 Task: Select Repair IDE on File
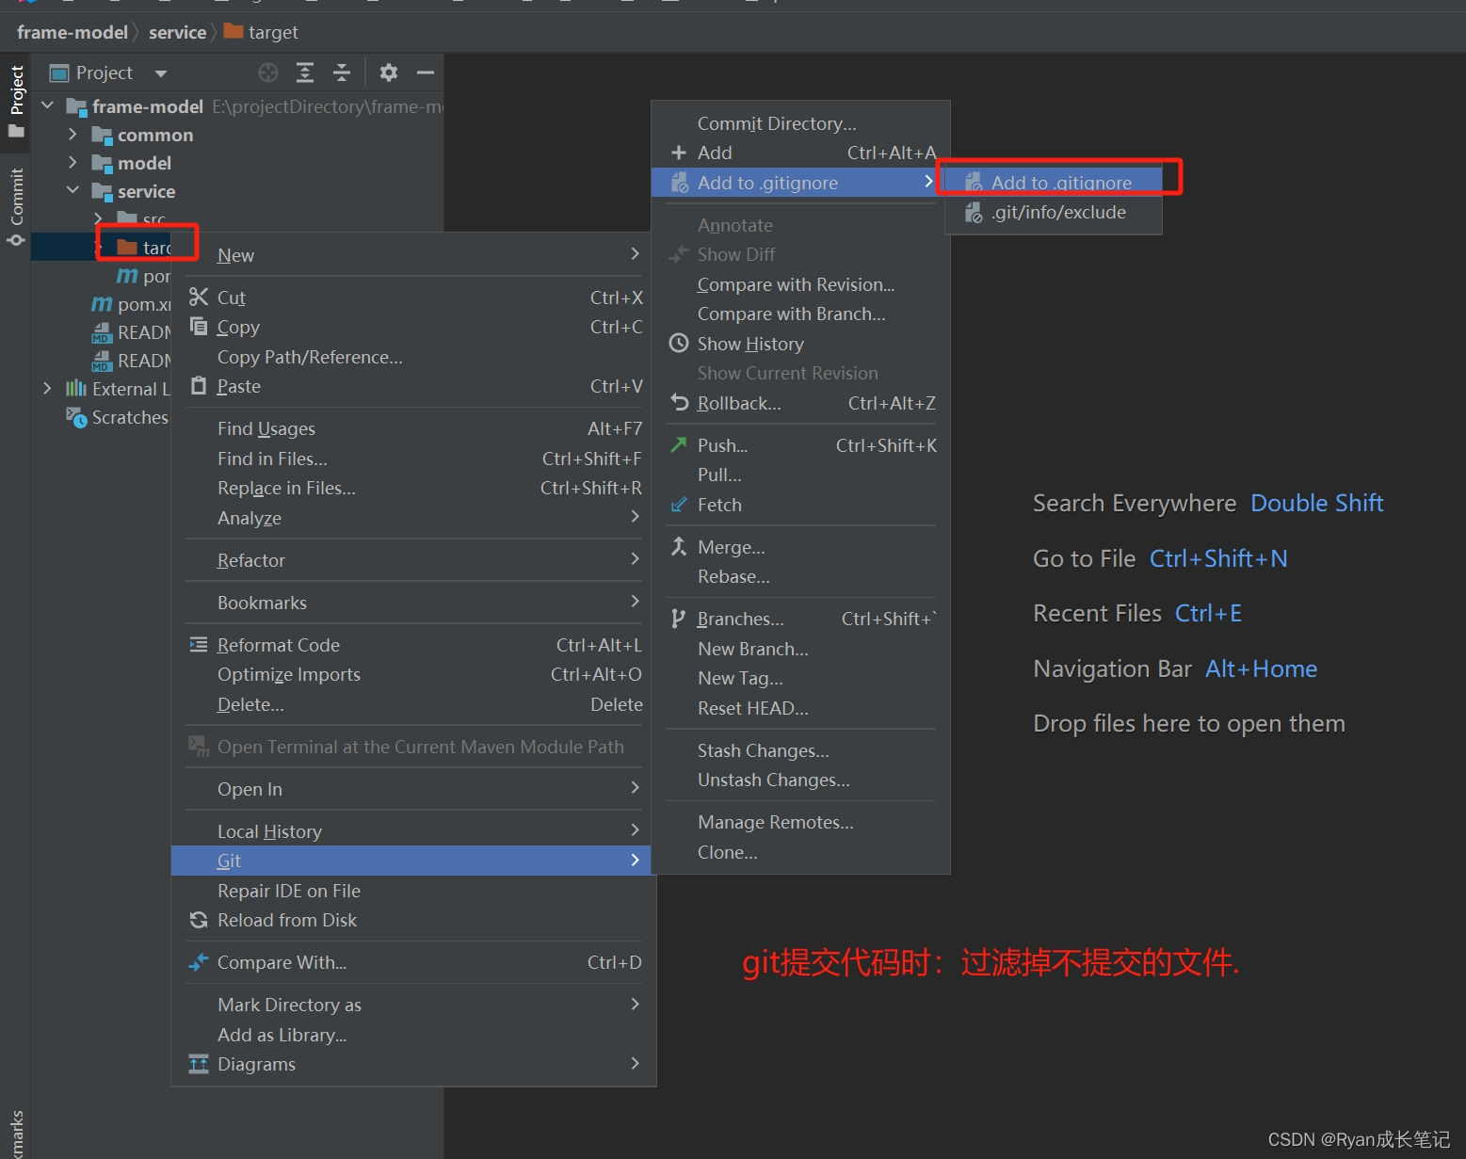413,891
